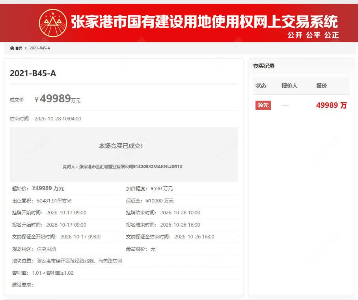Click 报名结束时间 value 2026-10-26 16:00
Image resolution: width=358 pixels, height=300 pixels.
tap(180, 225)
